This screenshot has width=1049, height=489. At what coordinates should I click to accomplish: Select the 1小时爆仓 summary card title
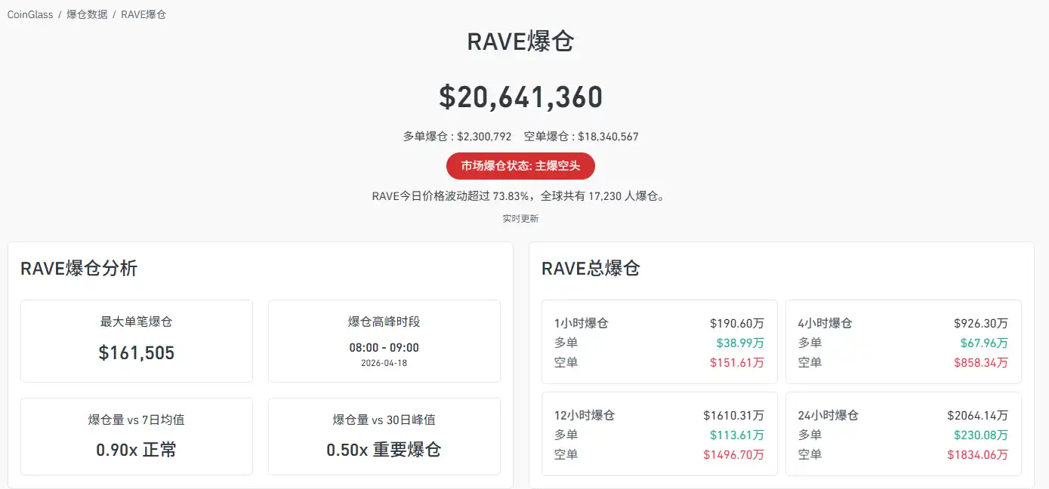click(x=581, y=323)
